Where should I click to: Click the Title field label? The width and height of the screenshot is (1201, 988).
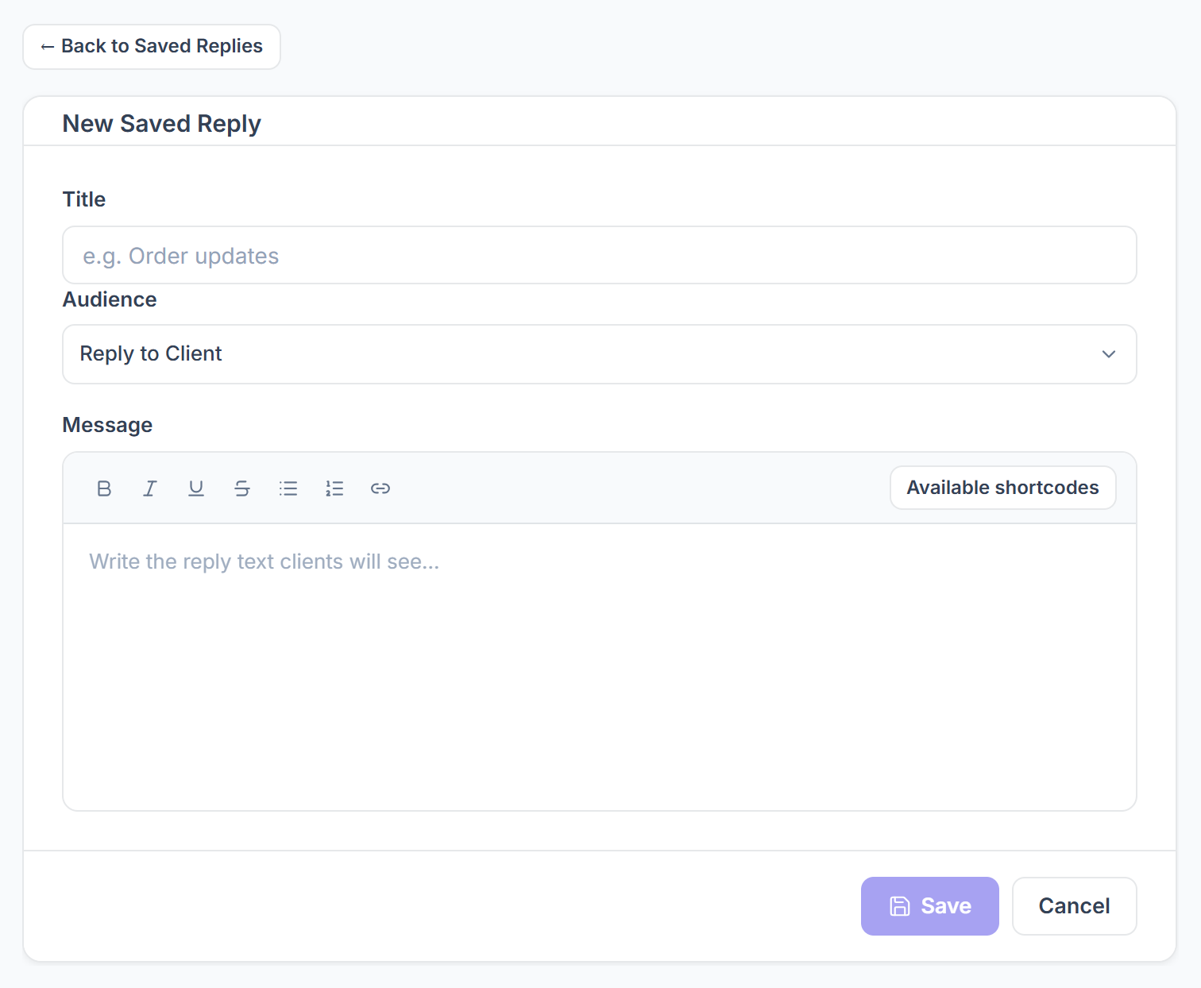click(84, 199)
